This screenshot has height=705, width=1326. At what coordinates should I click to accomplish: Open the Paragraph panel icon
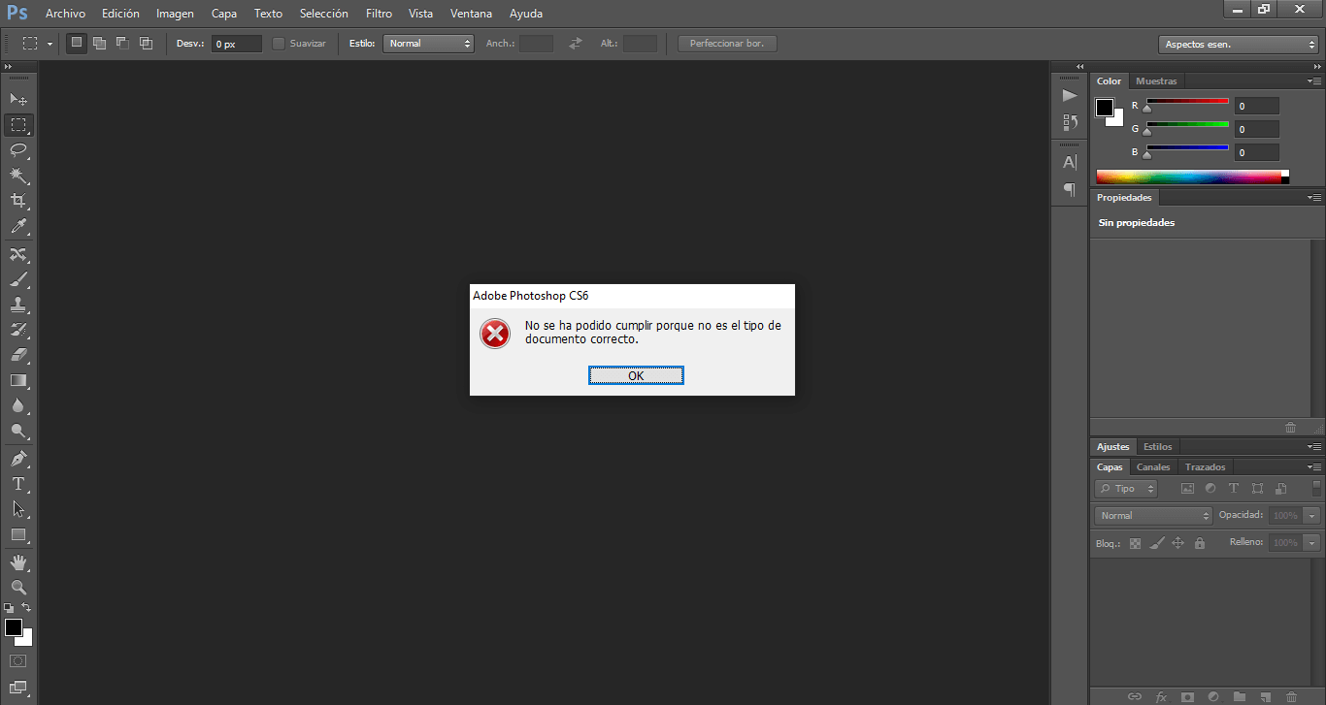1070,189
